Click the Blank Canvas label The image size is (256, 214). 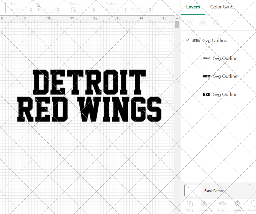(214, 191)
